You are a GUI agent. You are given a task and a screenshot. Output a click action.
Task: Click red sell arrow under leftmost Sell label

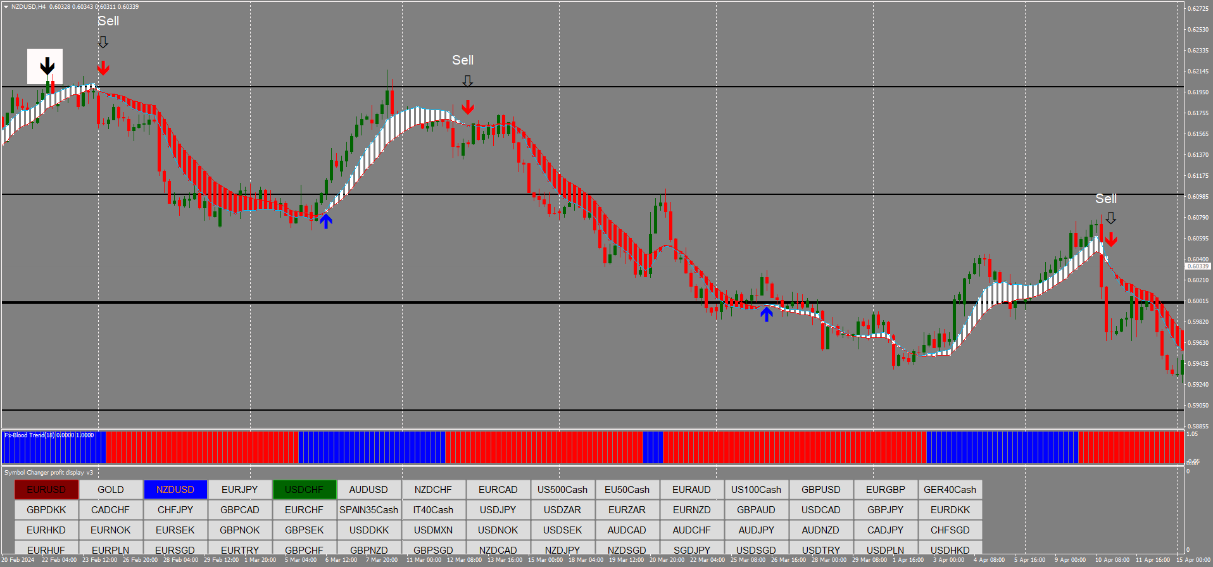pos(103,68)
